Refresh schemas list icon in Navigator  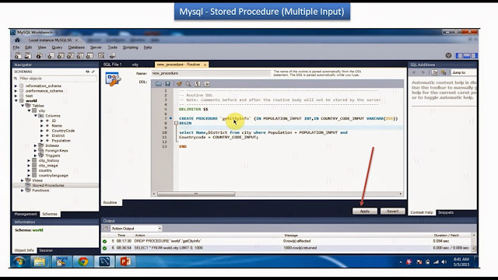coord(88,72)
